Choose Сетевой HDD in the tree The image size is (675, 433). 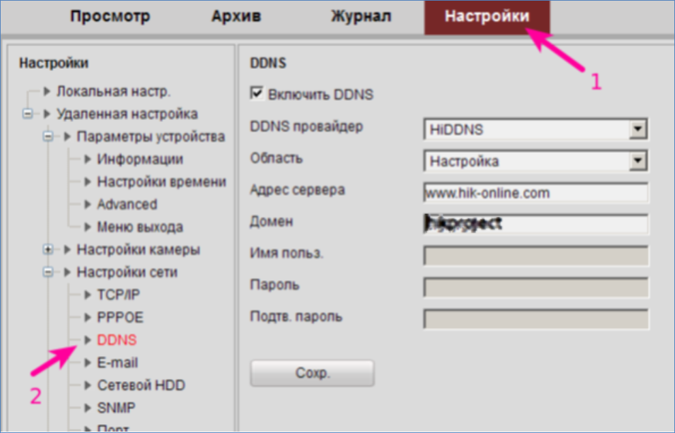click(140, 385)
